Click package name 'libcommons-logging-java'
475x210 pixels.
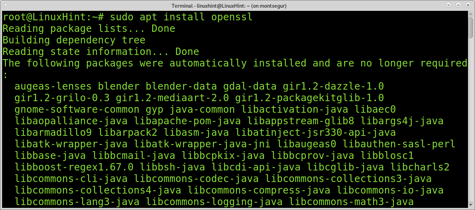click(214, 202)
